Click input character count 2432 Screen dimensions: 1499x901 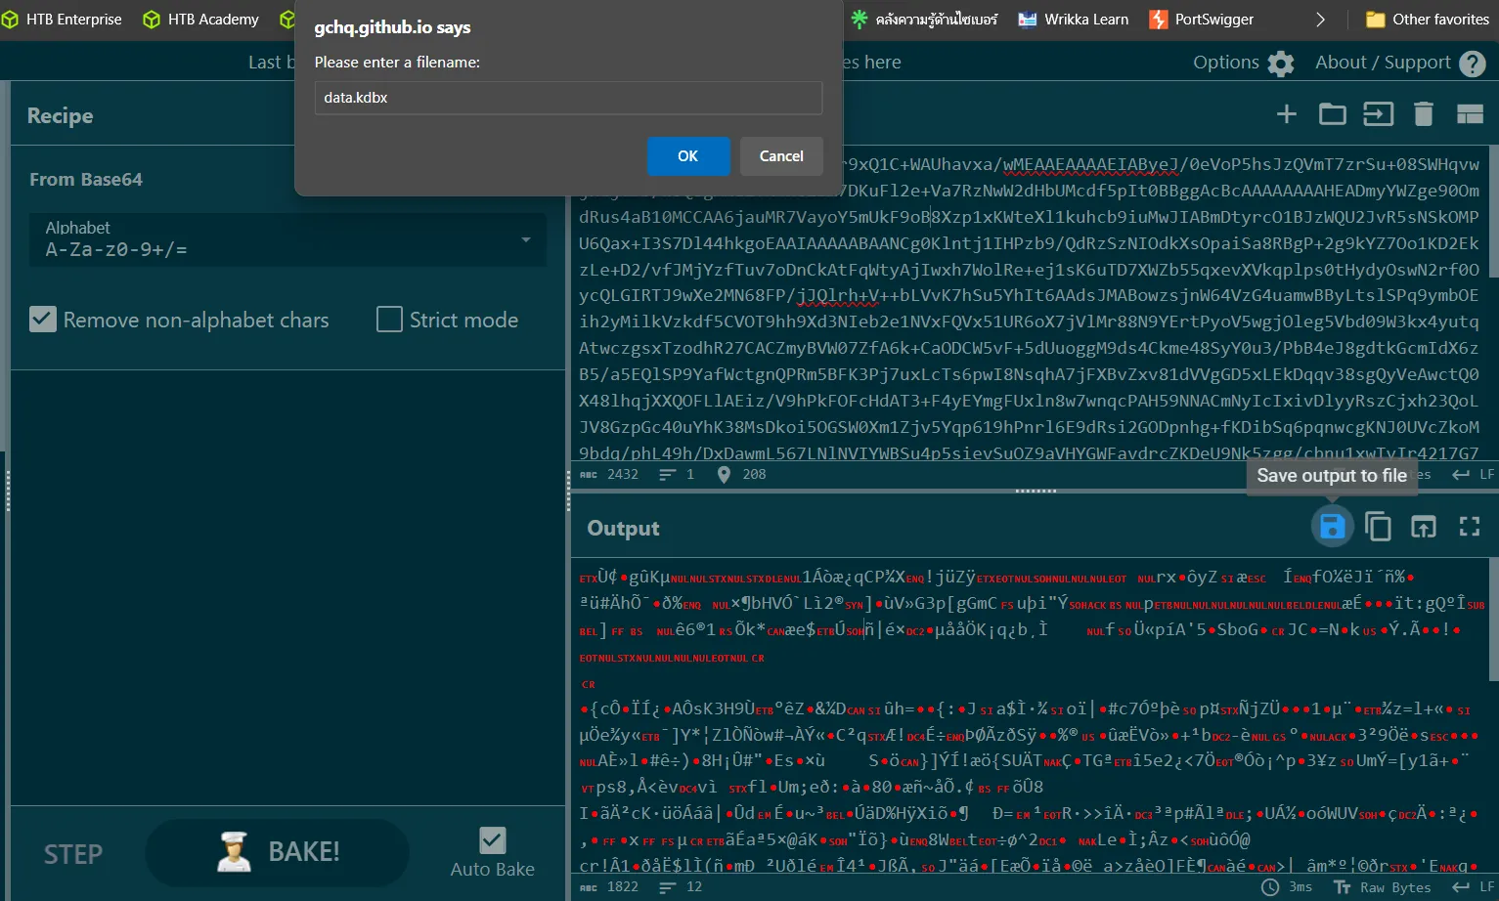tap(609, 475)
